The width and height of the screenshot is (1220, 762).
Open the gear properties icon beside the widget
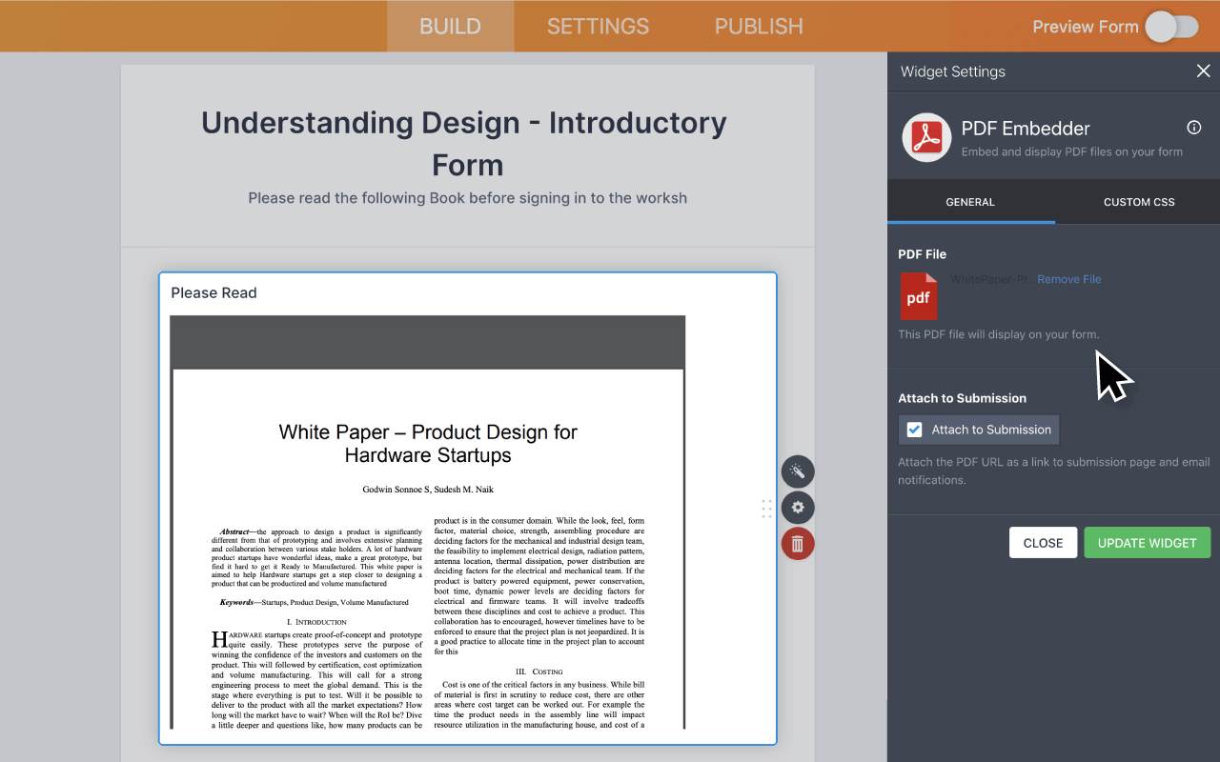(798, 508)
